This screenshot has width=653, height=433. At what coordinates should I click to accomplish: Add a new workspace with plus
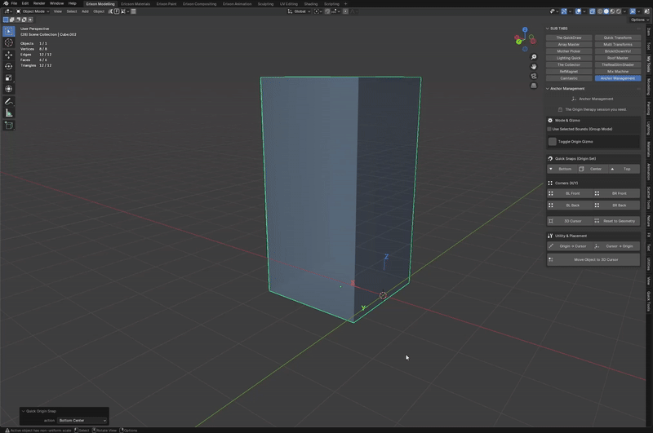pos(345,4)
